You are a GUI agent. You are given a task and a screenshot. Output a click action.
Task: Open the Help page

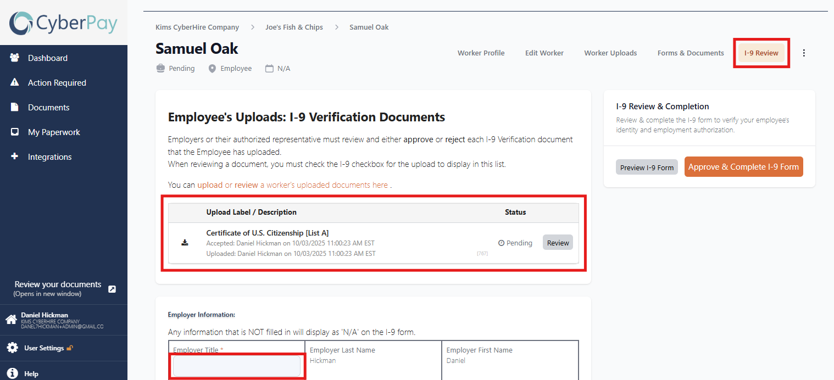pos(31,373)
